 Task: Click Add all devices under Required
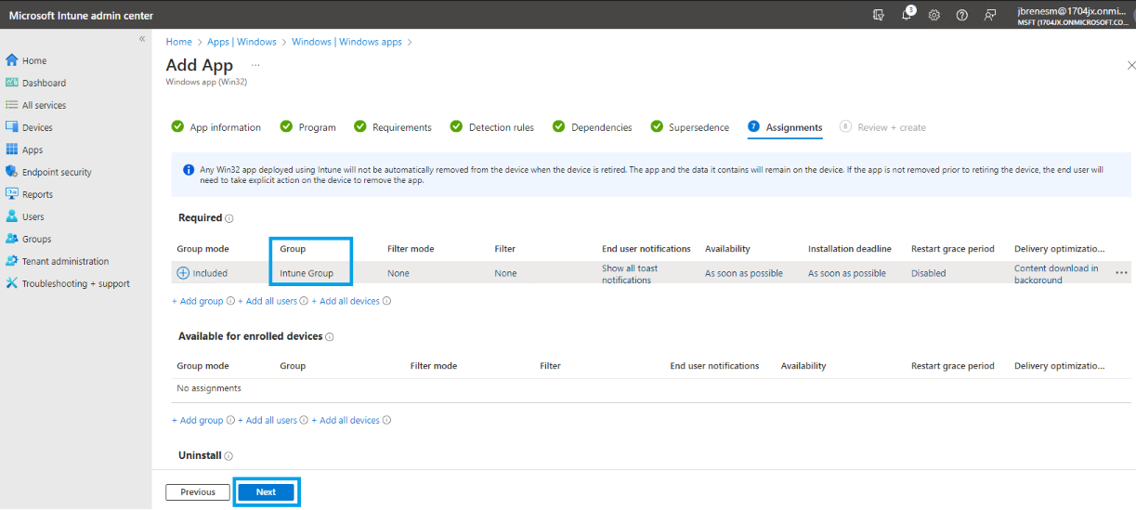[x=346, y=301]
